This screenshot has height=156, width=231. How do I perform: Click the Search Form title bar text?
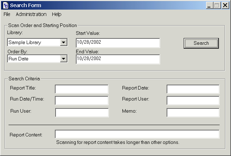click(26, 5)
